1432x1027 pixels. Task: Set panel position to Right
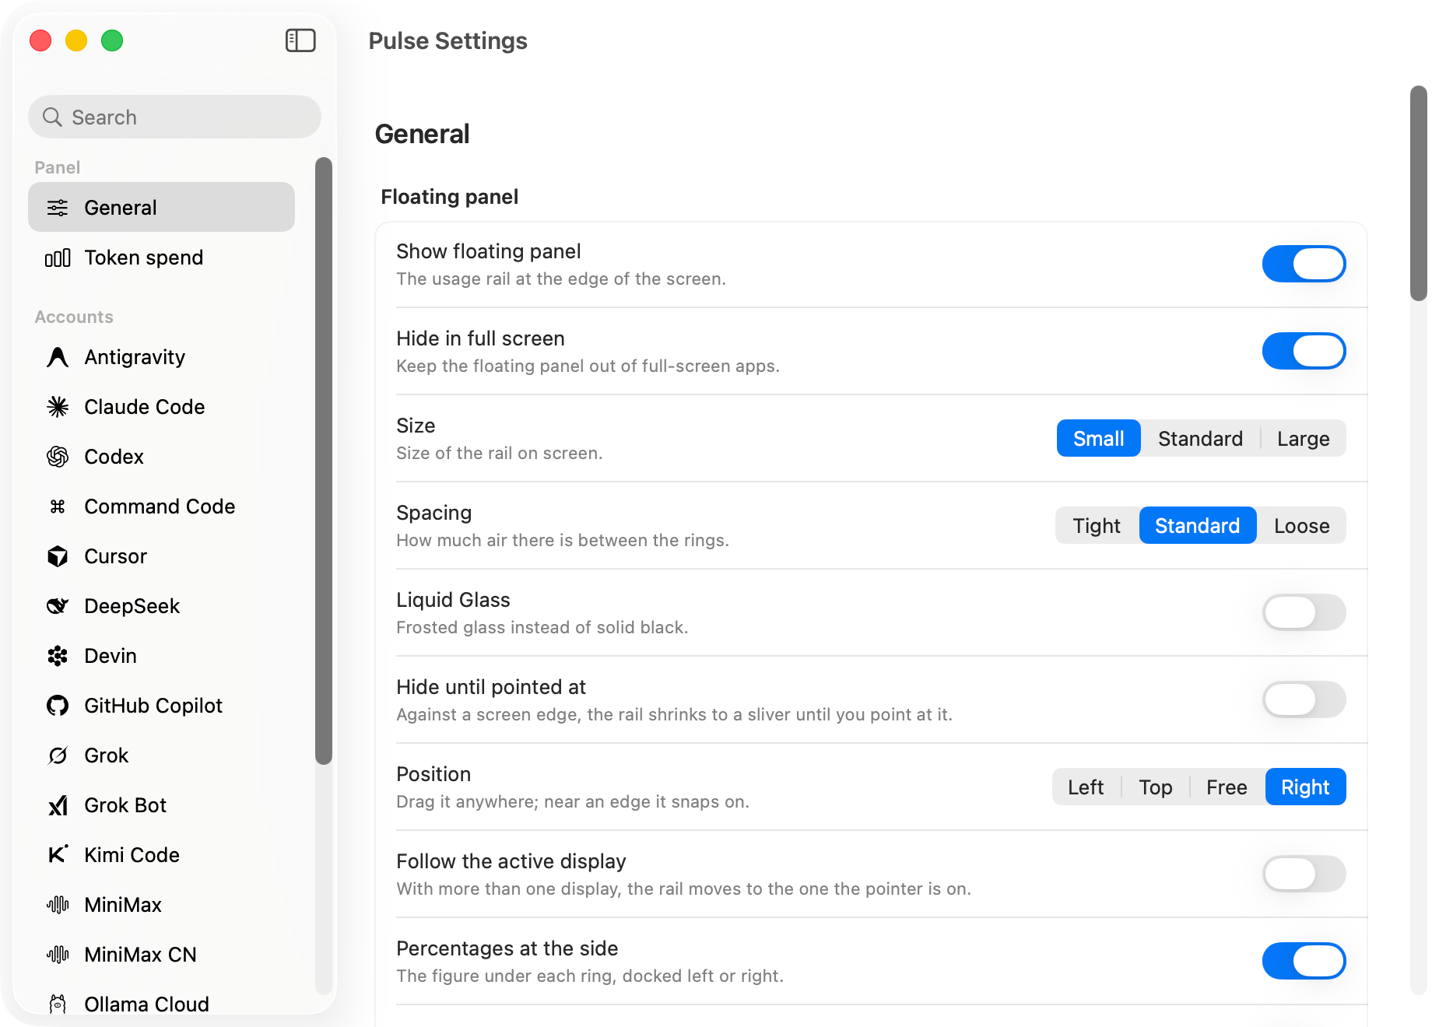1305,787
